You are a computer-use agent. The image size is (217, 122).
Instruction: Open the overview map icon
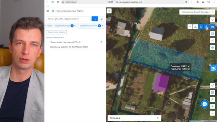pyautogui.click(x=213, y=93)
